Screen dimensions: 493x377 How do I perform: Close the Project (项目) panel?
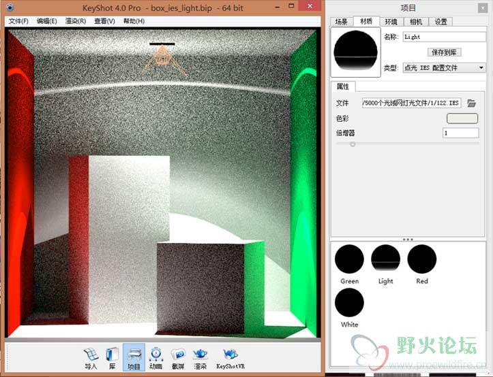(482, 8)
